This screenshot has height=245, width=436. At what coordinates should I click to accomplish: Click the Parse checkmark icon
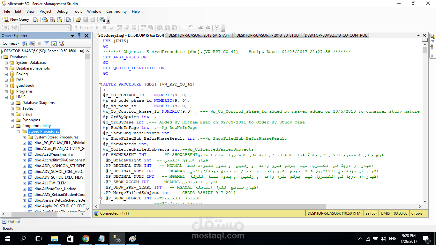click(112, 28)
